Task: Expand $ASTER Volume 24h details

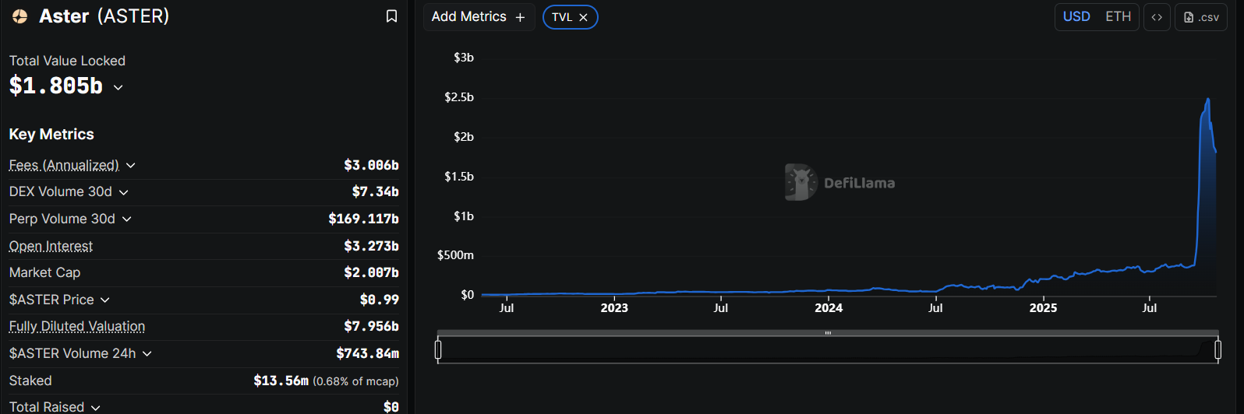Action: pyautogui.click(x=147, y=354)
